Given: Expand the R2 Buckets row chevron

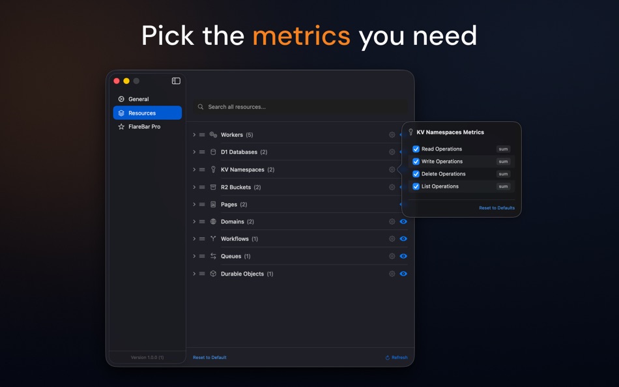Looking at the screenshot, I should pos(194,187).
